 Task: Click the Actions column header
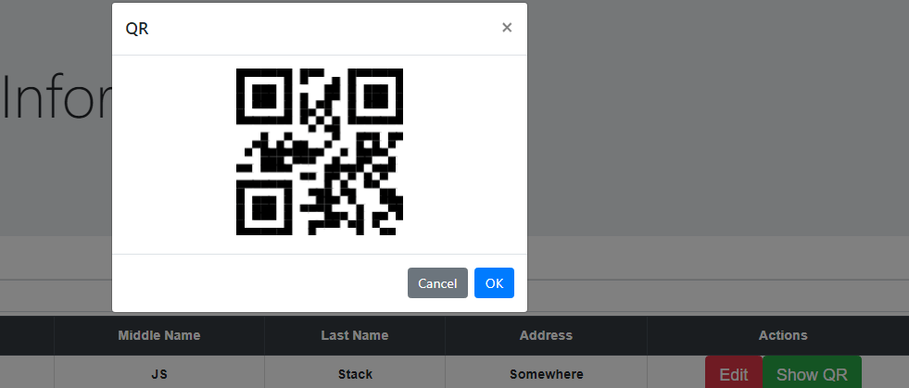click(783, 335)
